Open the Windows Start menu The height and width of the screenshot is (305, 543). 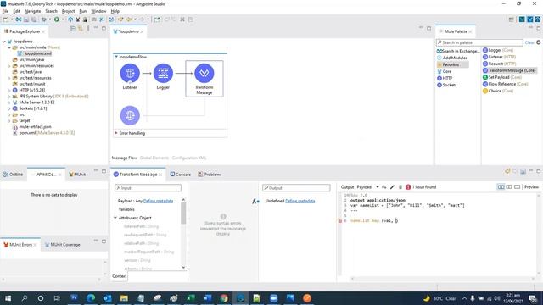point(8,297)
